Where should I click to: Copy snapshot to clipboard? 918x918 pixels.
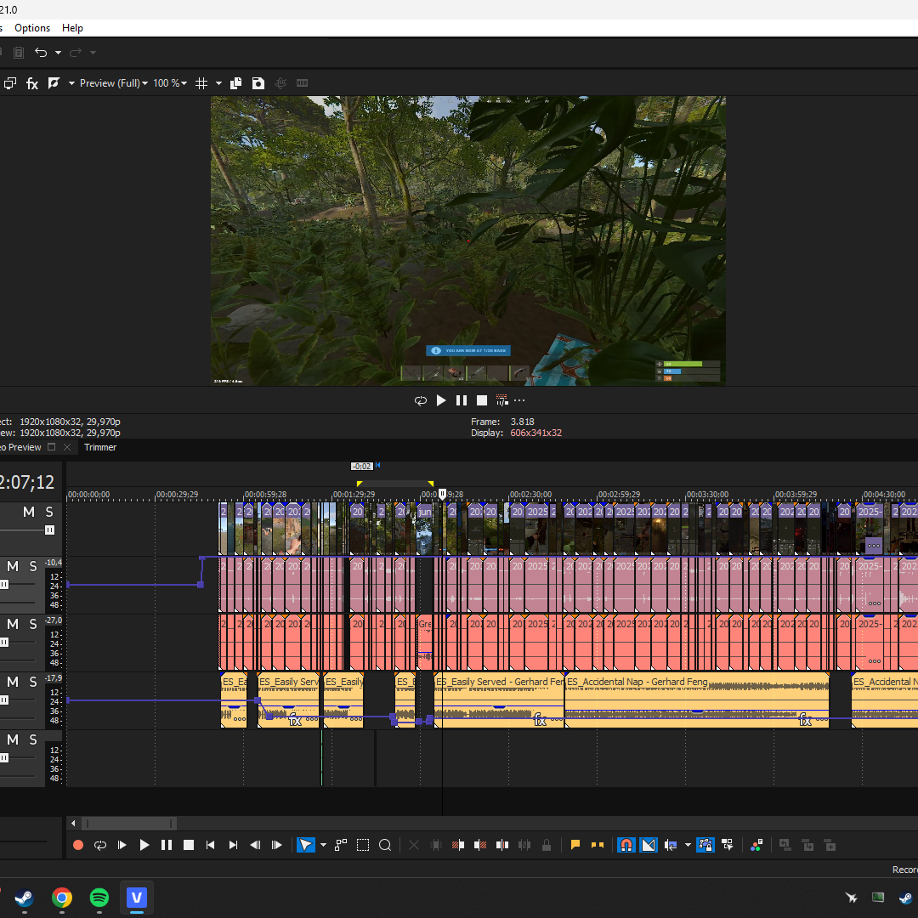236,83
